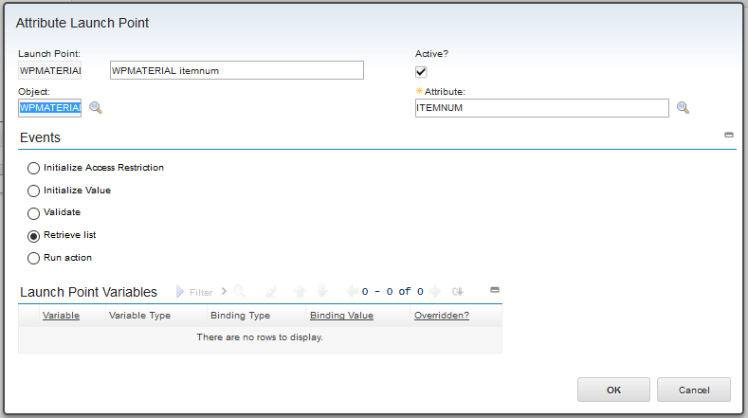The width and height of the screenshot is (748, 418).
Task: Click the Attribute field containing ITEMNUM
Action: tap(542, 108)
